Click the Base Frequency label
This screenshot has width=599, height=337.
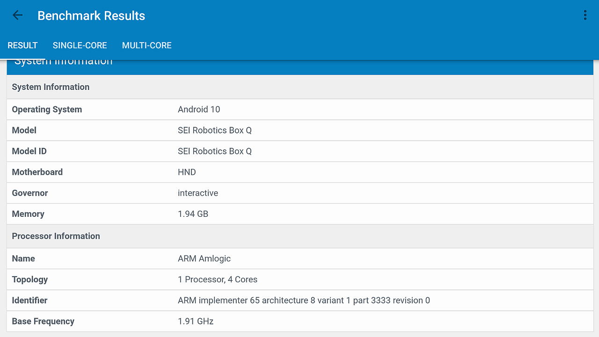(43, 322)
